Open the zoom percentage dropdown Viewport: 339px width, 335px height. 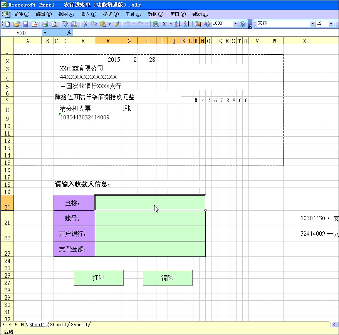click(235, 24)
